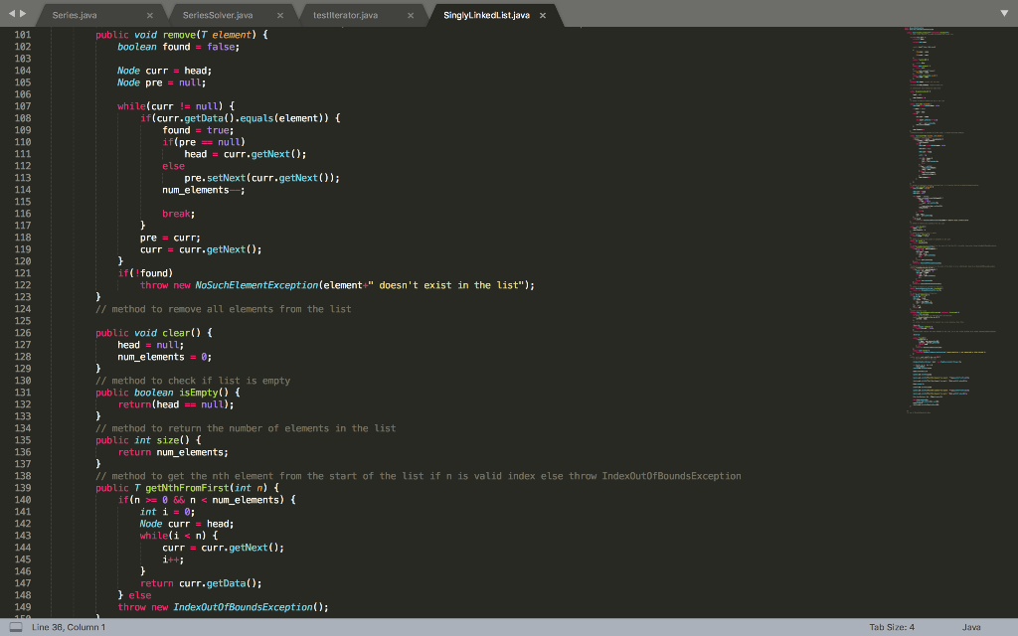Switch to the testIterator.java tab

[x=345, y=16]
